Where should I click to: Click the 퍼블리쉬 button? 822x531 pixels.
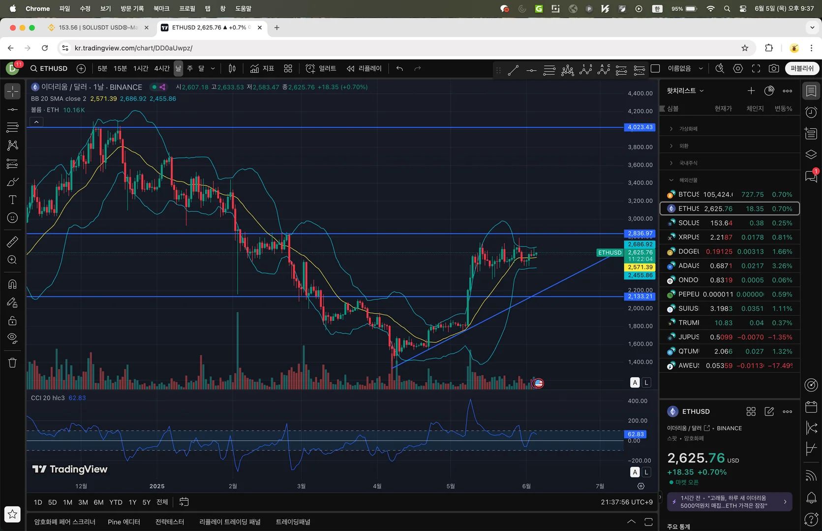click(802, 68)
